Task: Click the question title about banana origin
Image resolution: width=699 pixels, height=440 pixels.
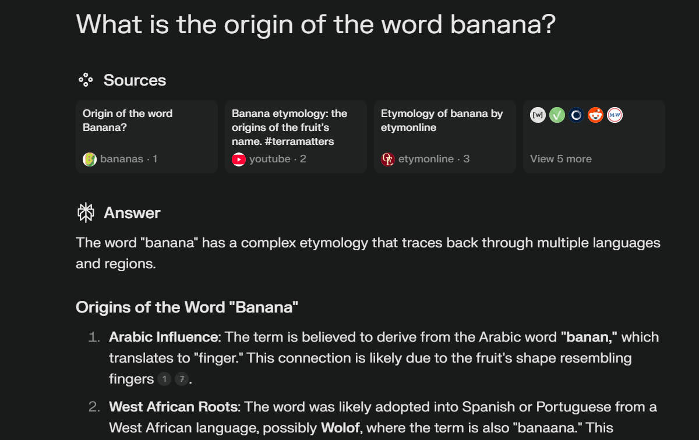Action: tap(316, 24)
